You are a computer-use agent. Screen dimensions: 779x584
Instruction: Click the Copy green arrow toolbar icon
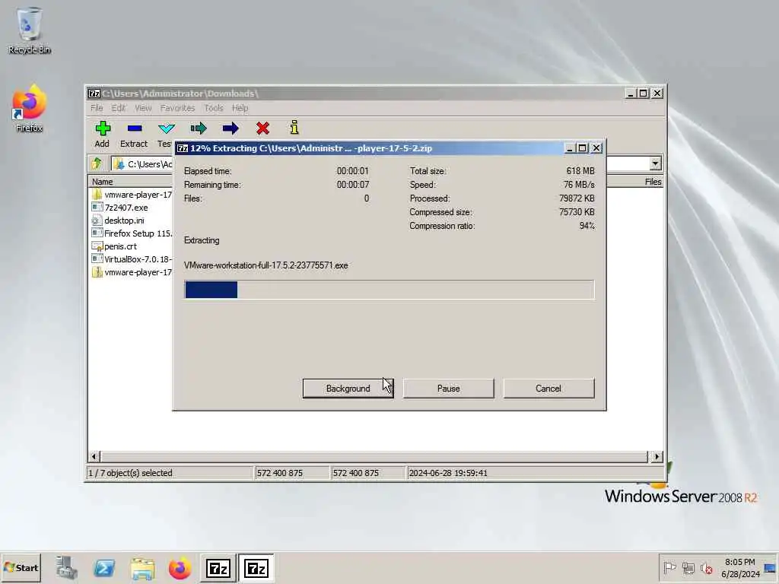pyautogui.click(x=199, y=129)
